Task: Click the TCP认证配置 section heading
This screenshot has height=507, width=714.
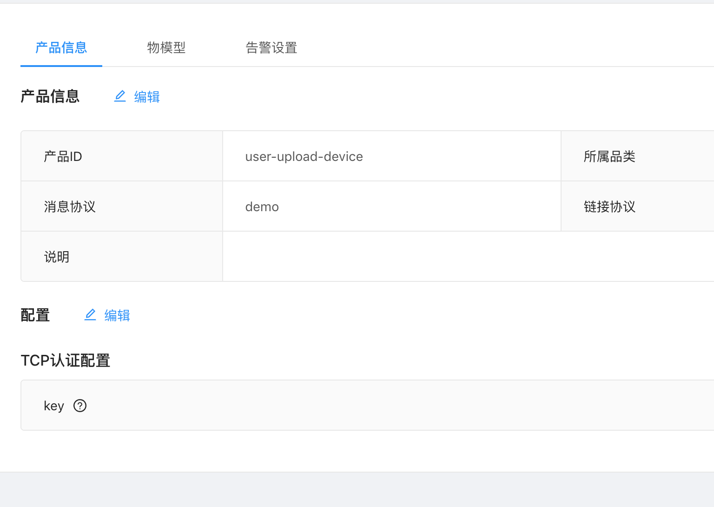Action: 65,360
